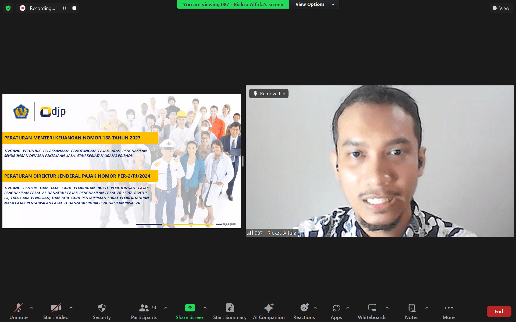516x322 pixels.
Task: Pause the recording
Action: pyautogui.click(x=65, y=8)
